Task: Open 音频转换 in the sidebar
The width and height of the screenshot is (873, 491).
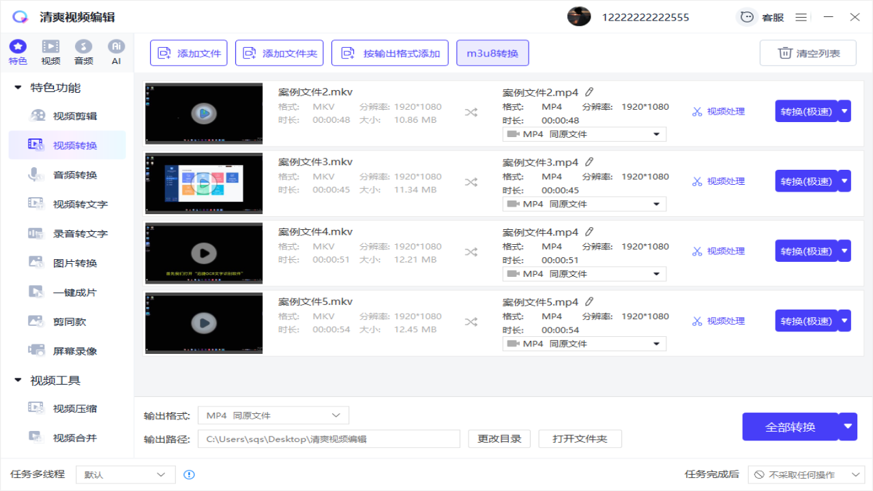Action: point(67,175)
